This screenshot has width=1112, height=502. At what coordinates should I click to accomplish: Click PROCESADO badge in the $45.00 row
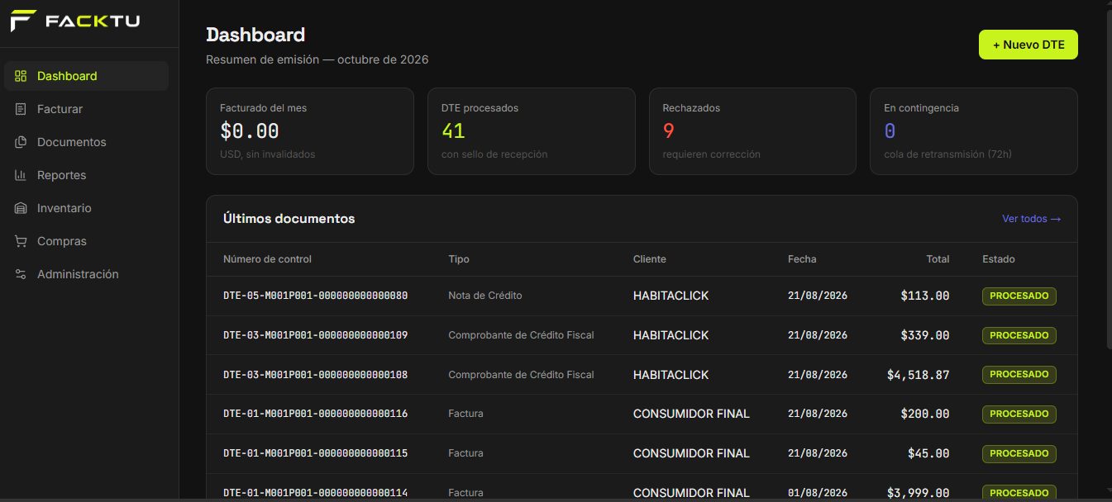1019,453
